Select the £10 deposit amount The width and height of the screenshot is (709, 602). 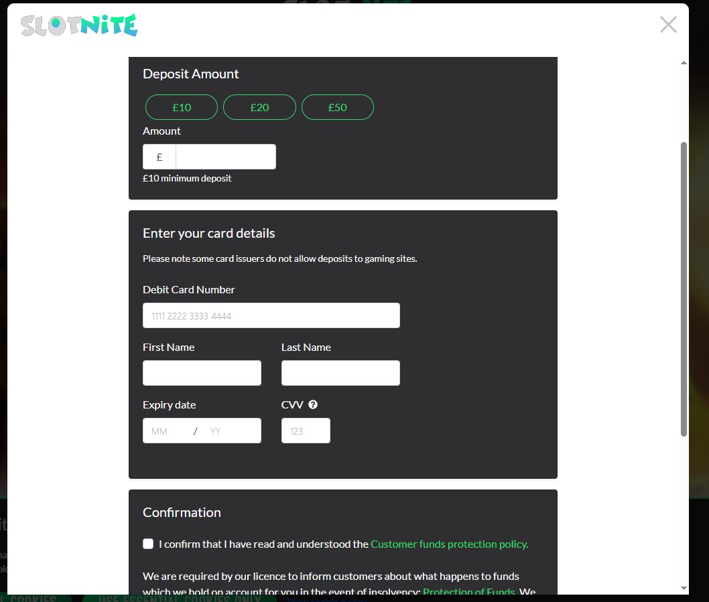click(x=182, y=107)
